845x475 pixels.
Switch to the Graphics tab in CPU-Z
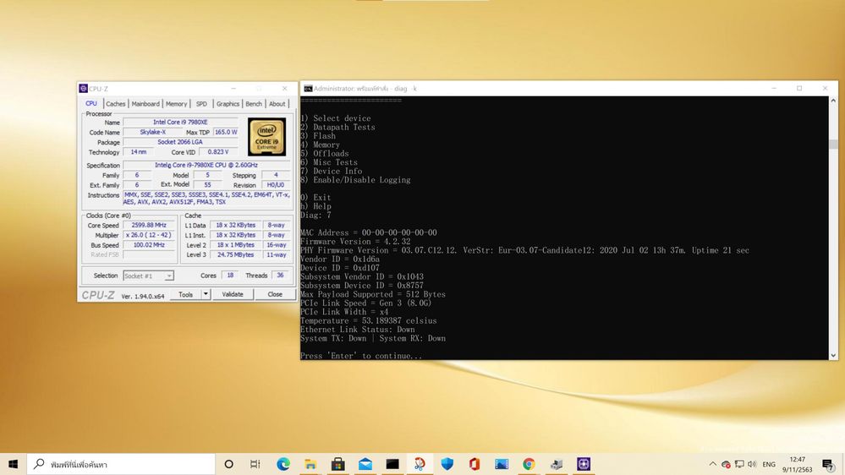click(228, 103)
